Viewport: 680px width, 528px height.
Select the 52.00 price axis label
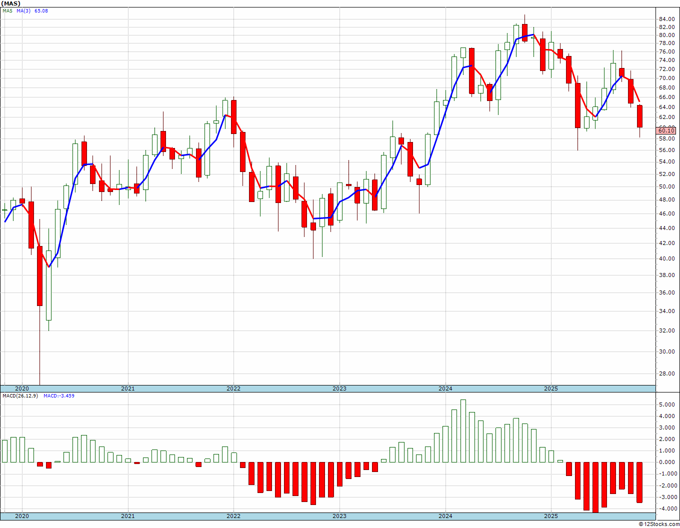[666, 174]
